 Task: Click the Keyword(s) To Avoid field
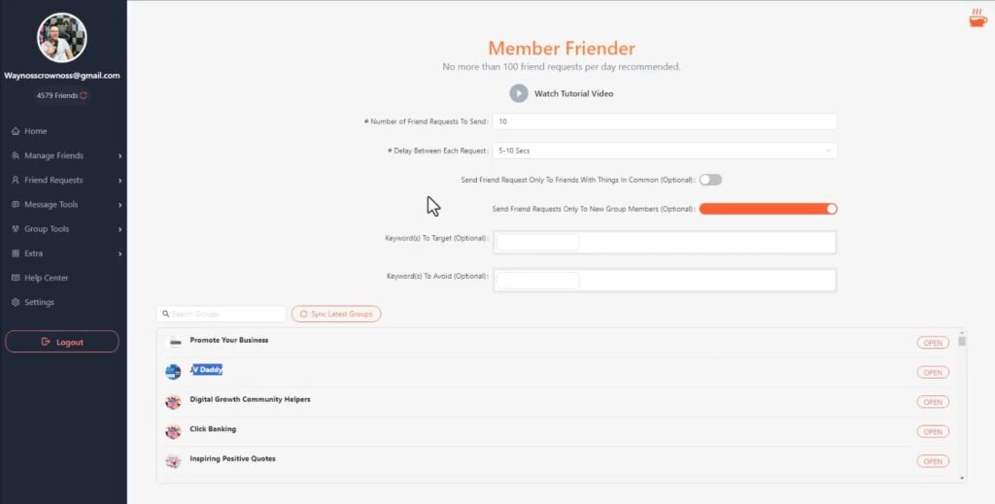point(665,281)
